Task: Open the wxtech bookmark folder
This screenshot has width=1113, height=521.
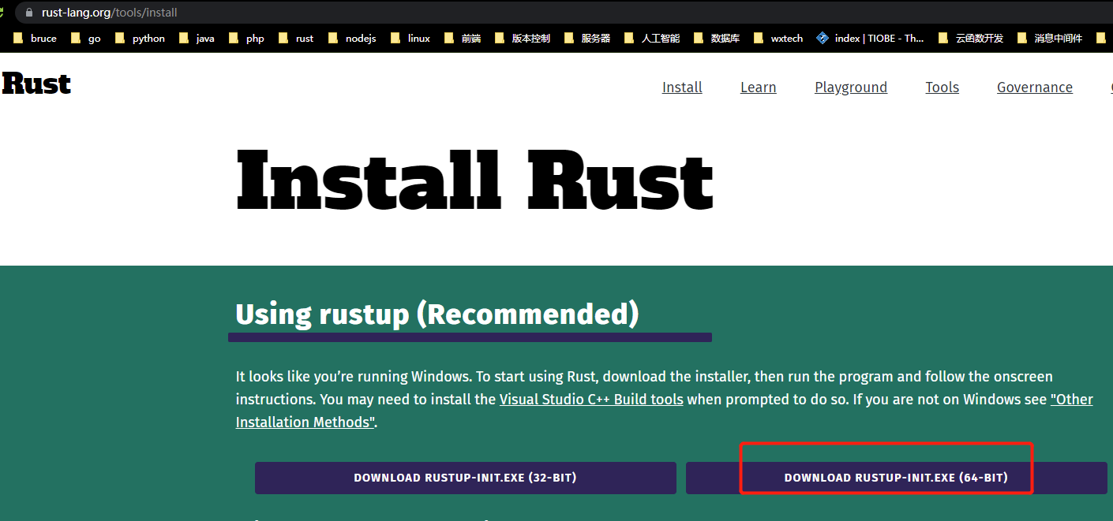Action: (778, 38)
